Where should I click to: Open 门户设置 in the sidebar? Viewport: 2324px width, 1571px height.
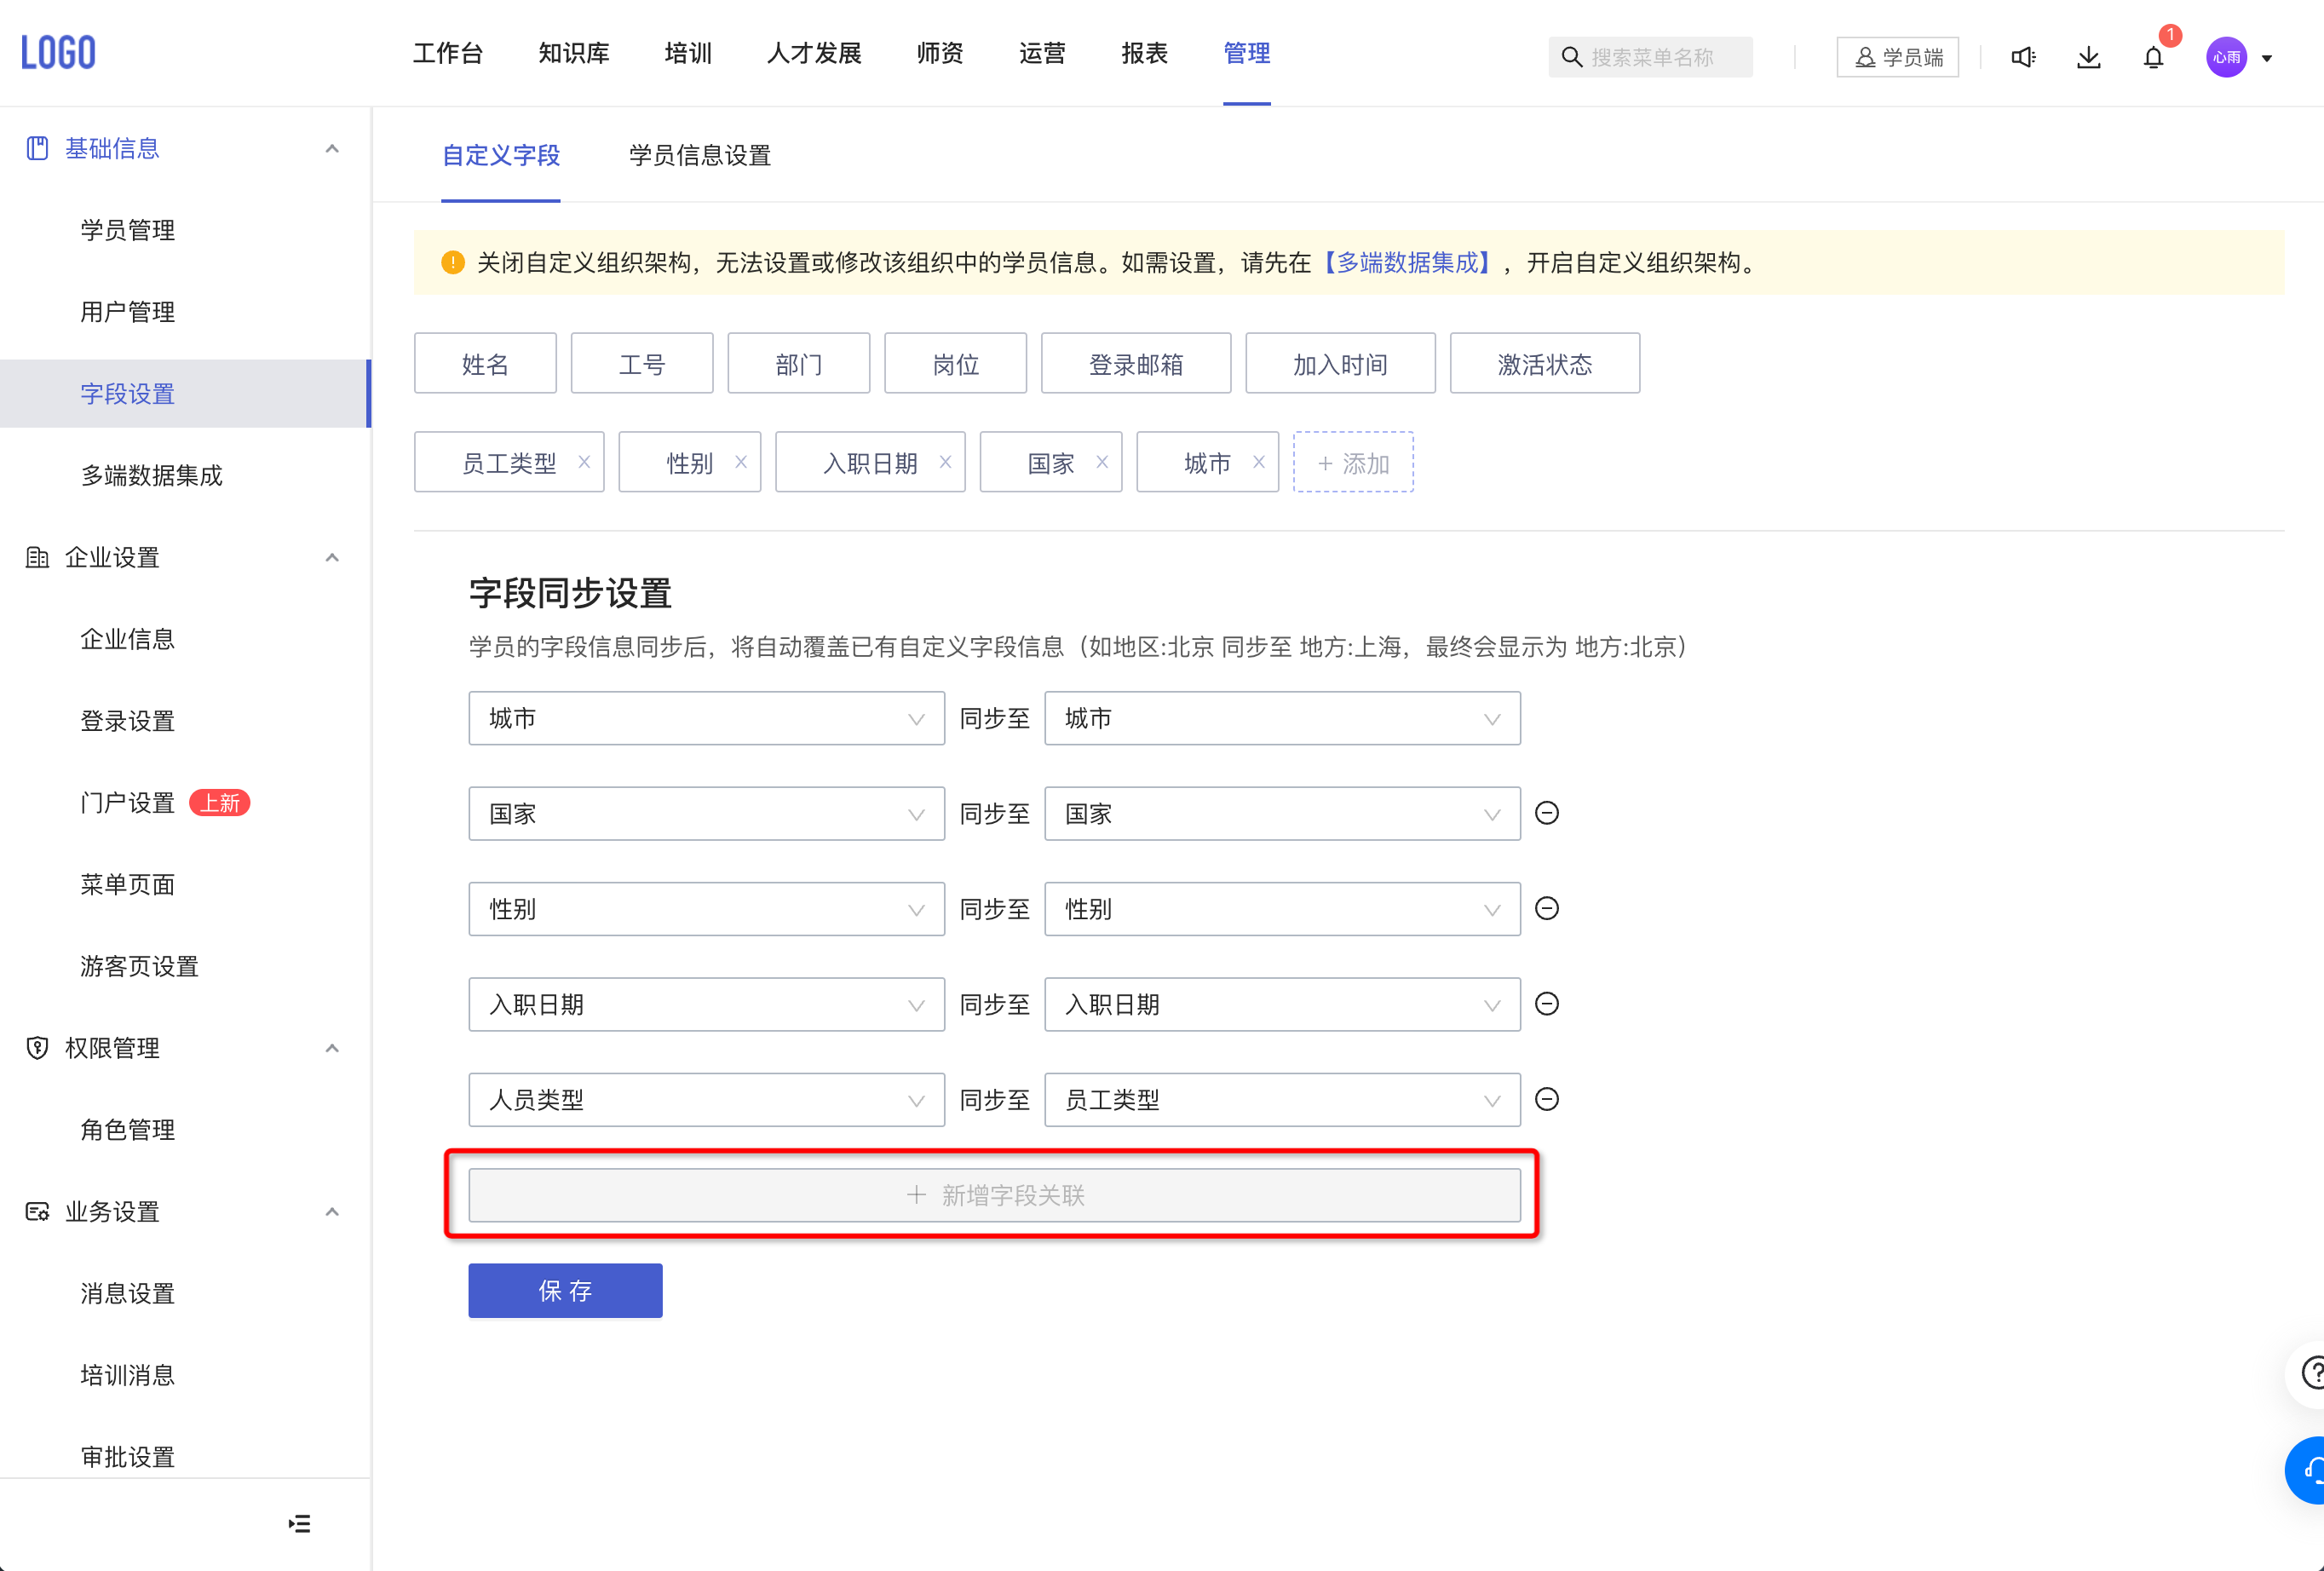click(128, 803)
